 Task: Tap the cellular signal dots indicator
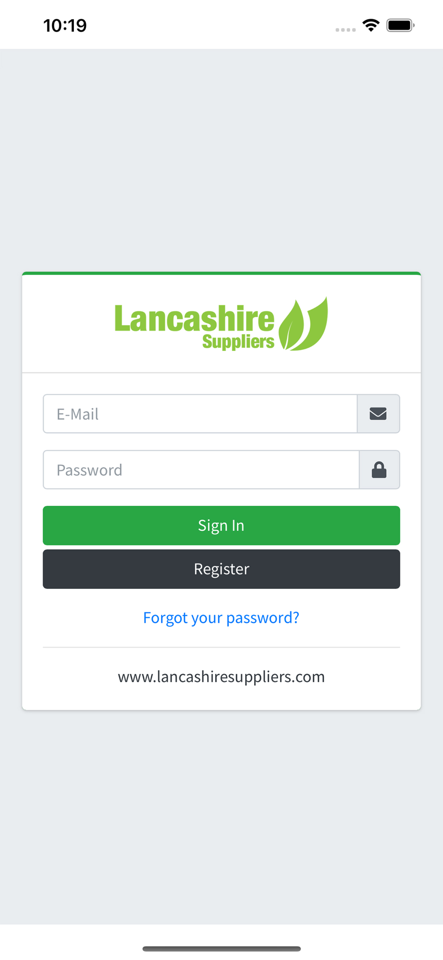click(346, 30)
